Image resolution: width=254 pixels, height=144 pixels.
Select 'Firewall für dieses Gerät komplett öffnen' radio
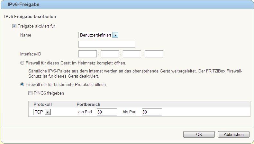tap(22, 63)
